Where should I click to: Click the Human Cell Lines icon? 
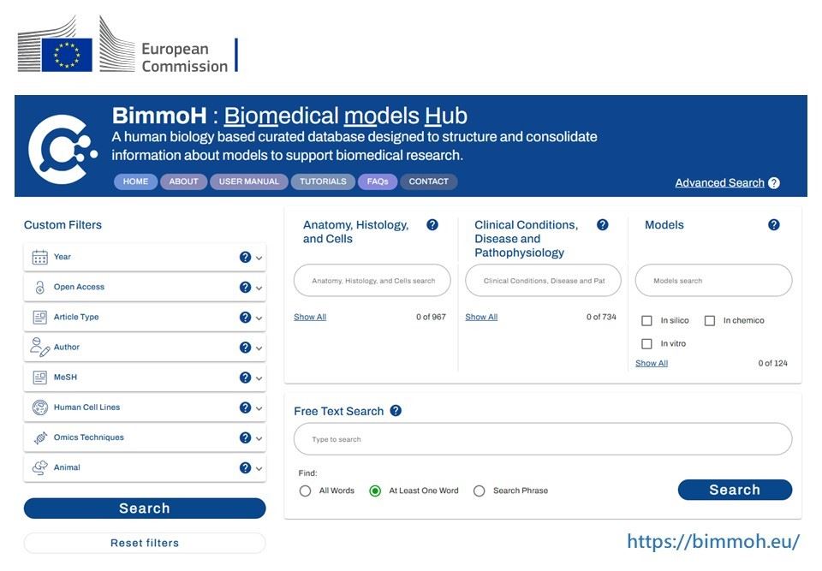click(x=39, y=407)
